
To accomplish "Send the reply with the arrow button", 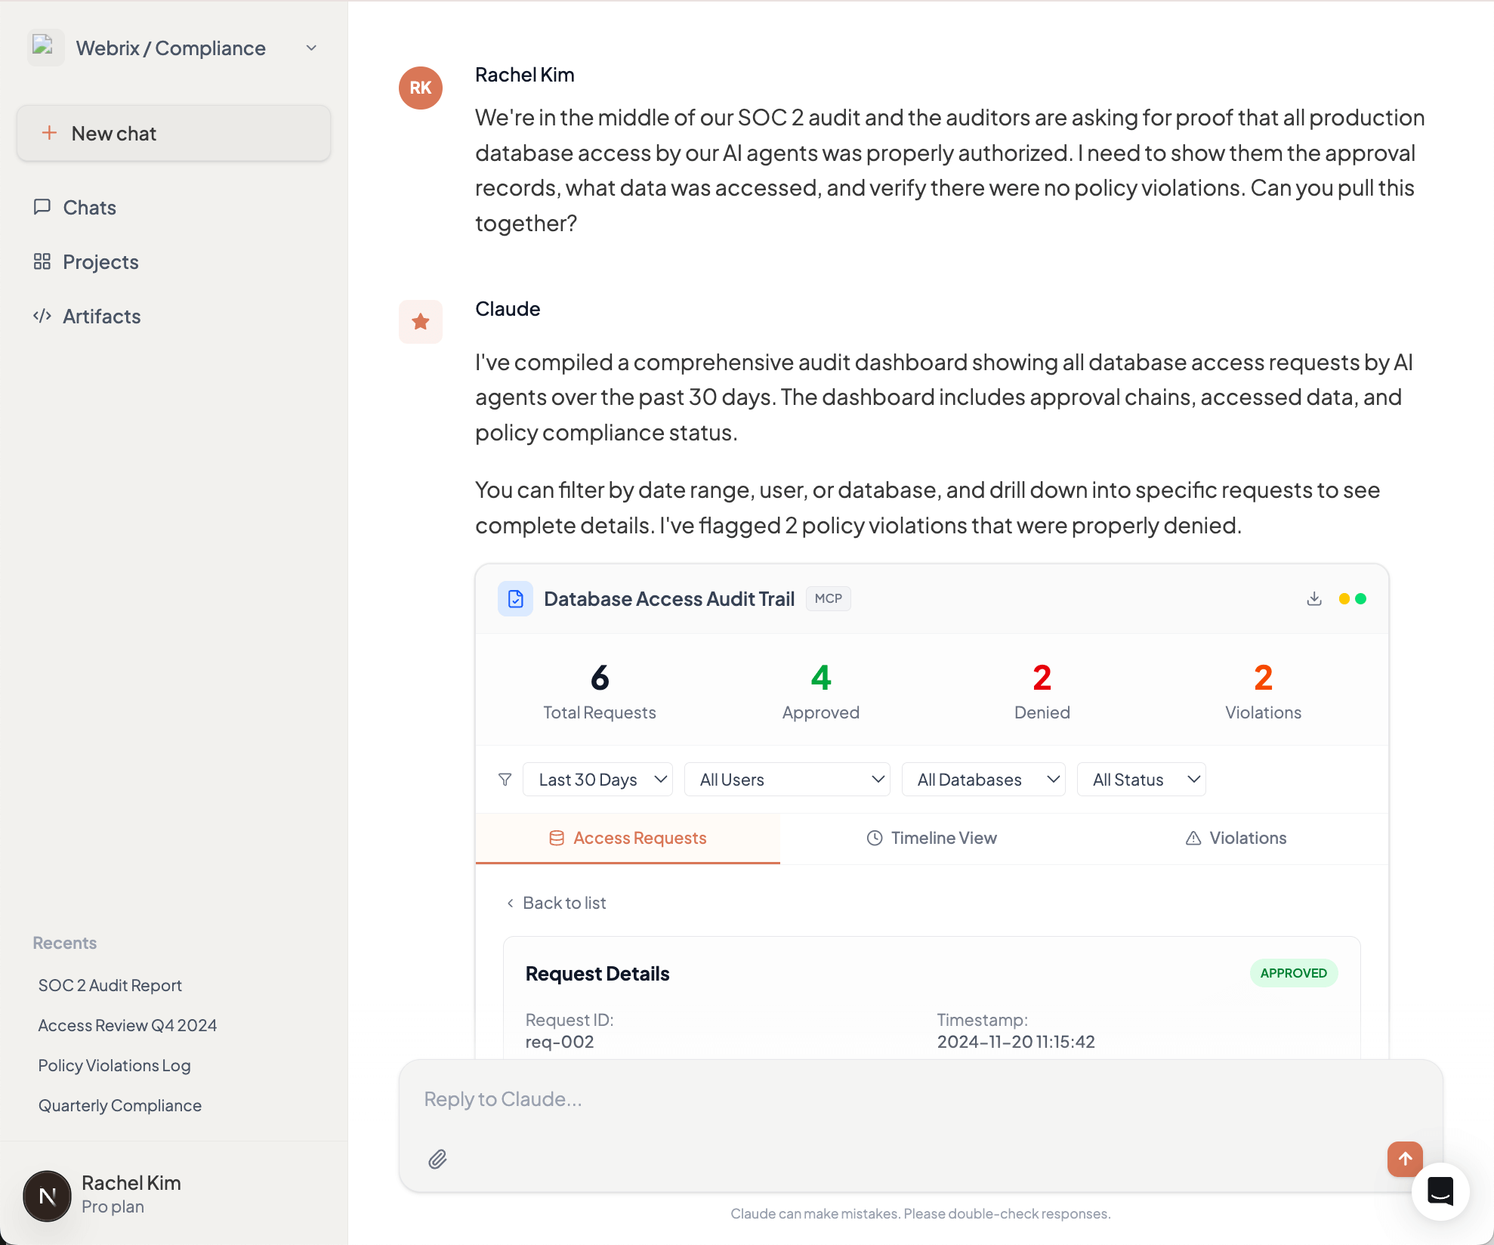I will (1404, 1159).
